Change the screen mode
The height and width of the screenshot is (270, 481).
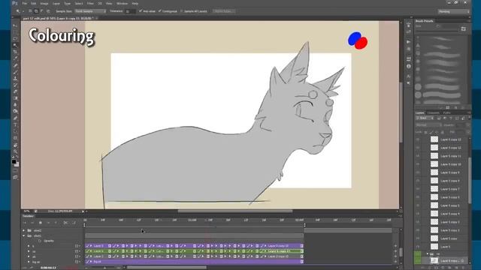click(x=15, y=177)
